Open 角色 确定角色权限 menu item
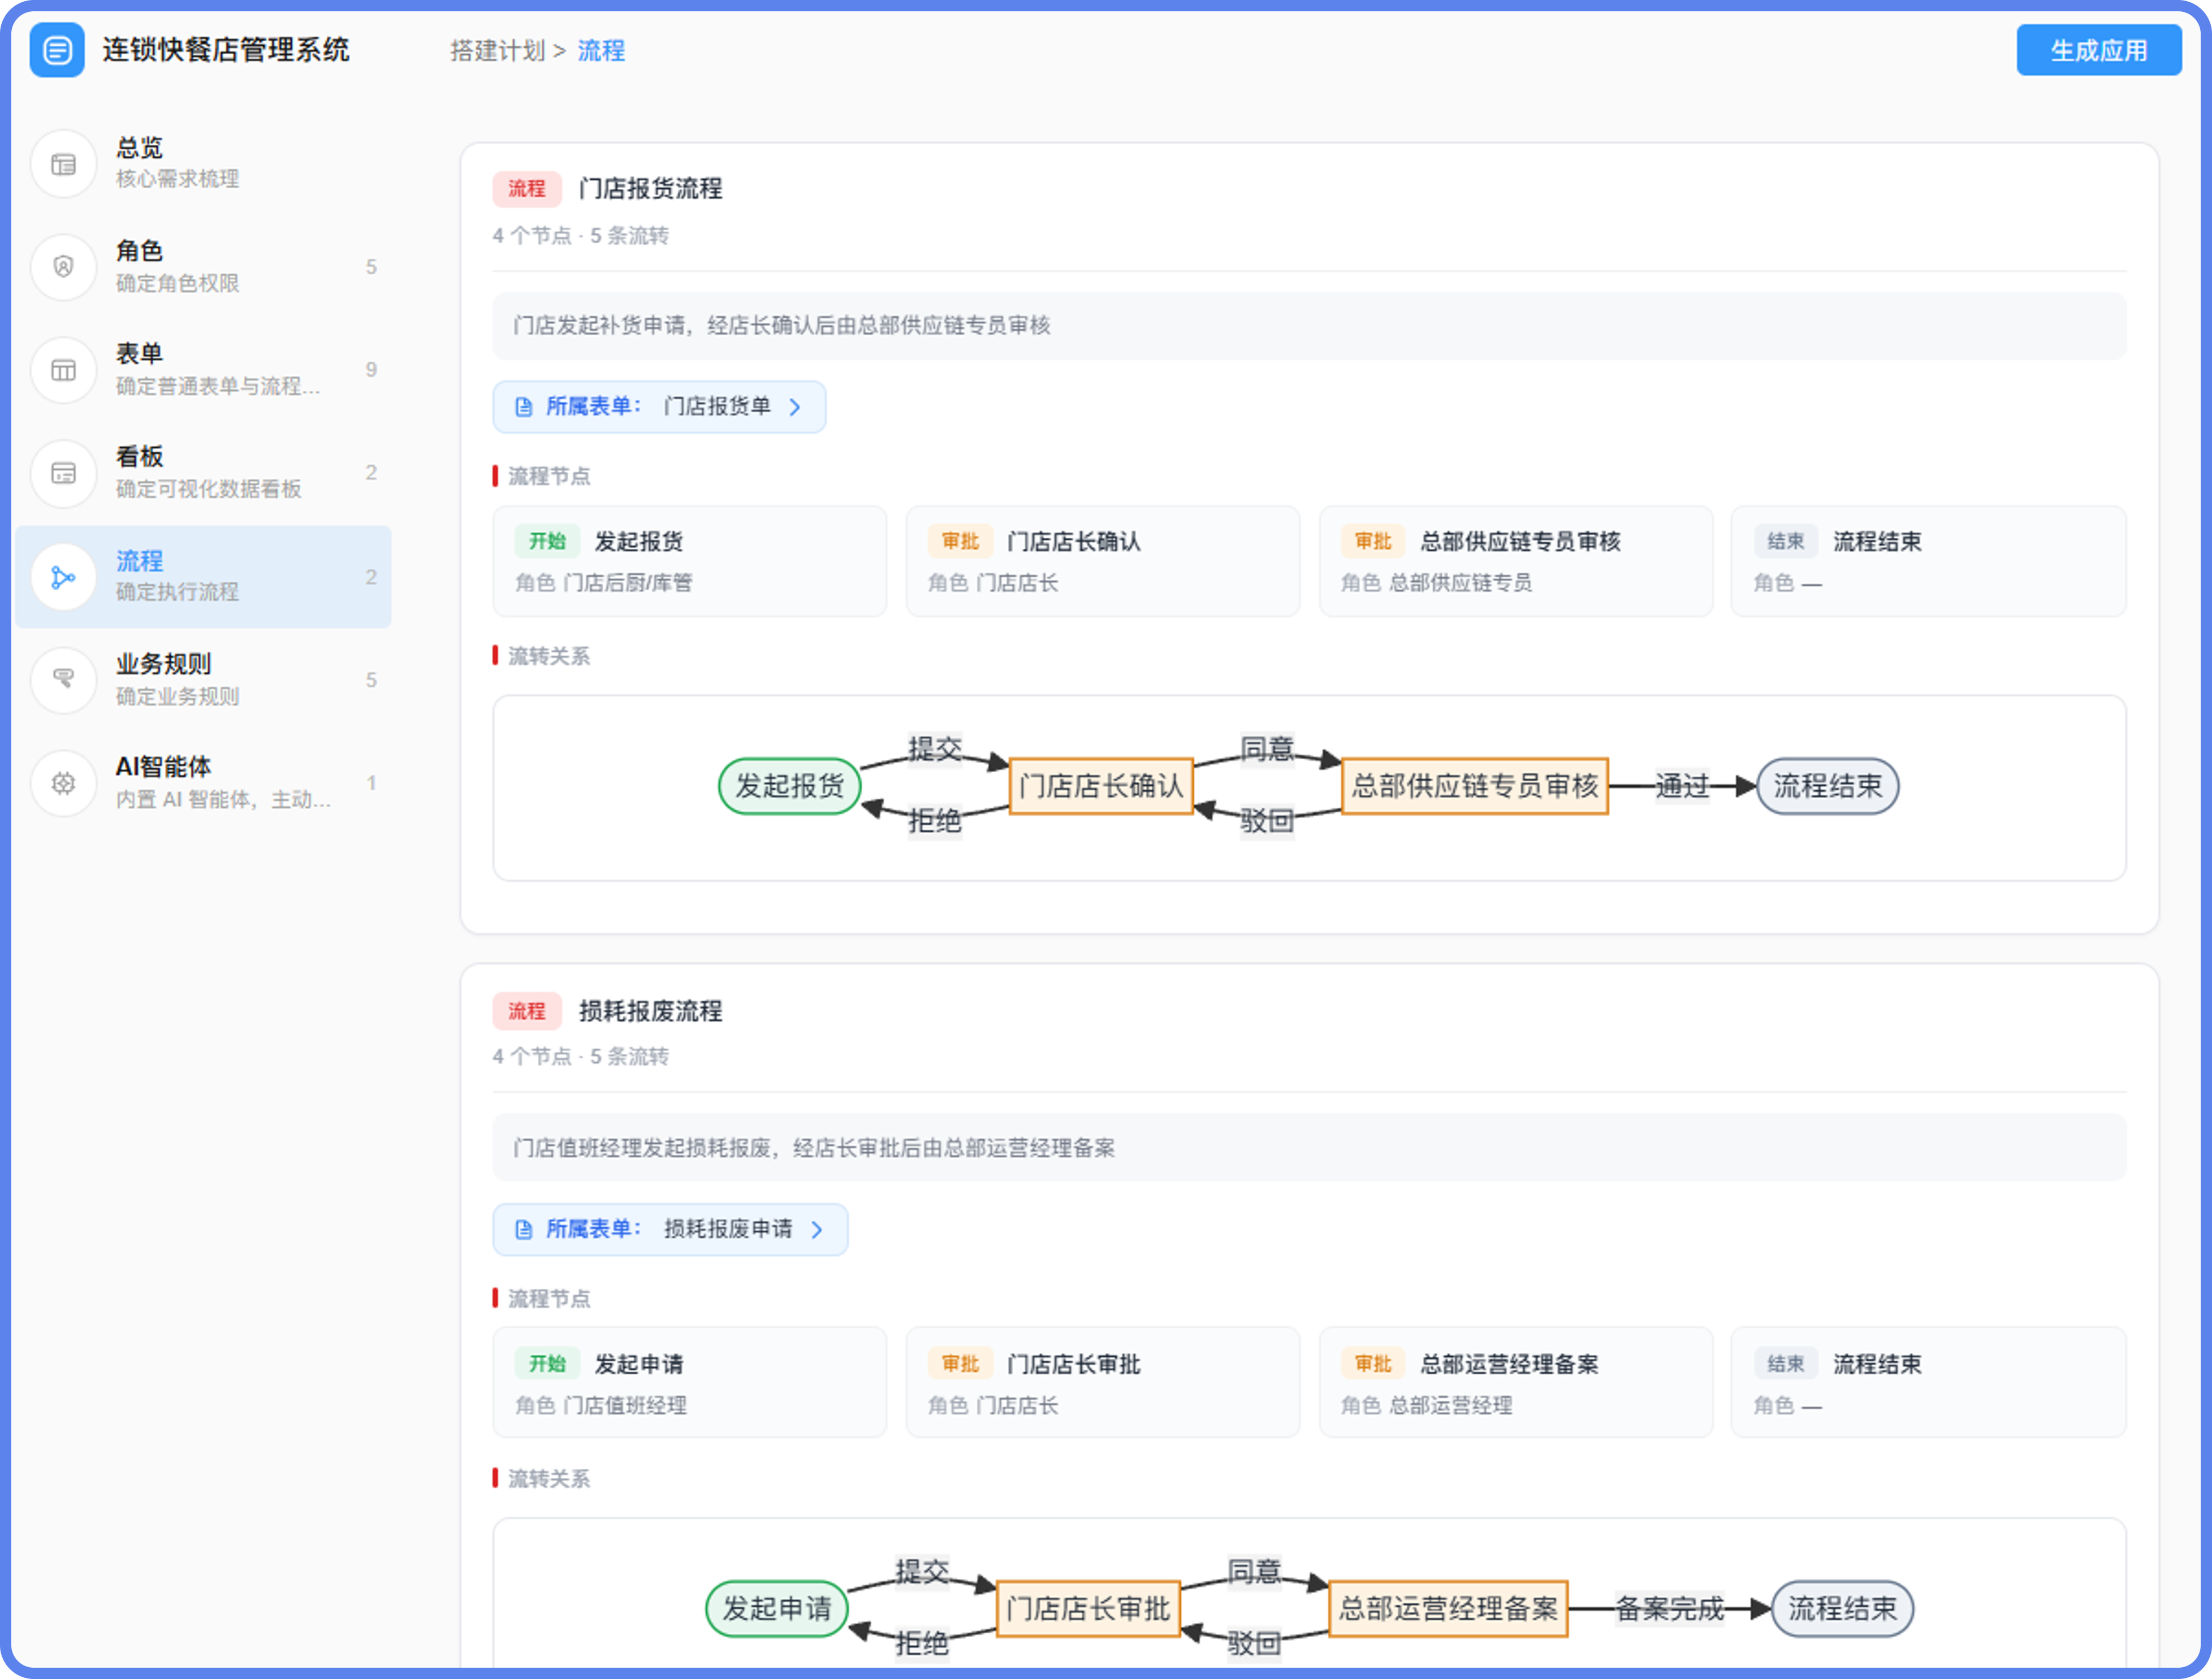2212x1679 pixels. [203, 267]
